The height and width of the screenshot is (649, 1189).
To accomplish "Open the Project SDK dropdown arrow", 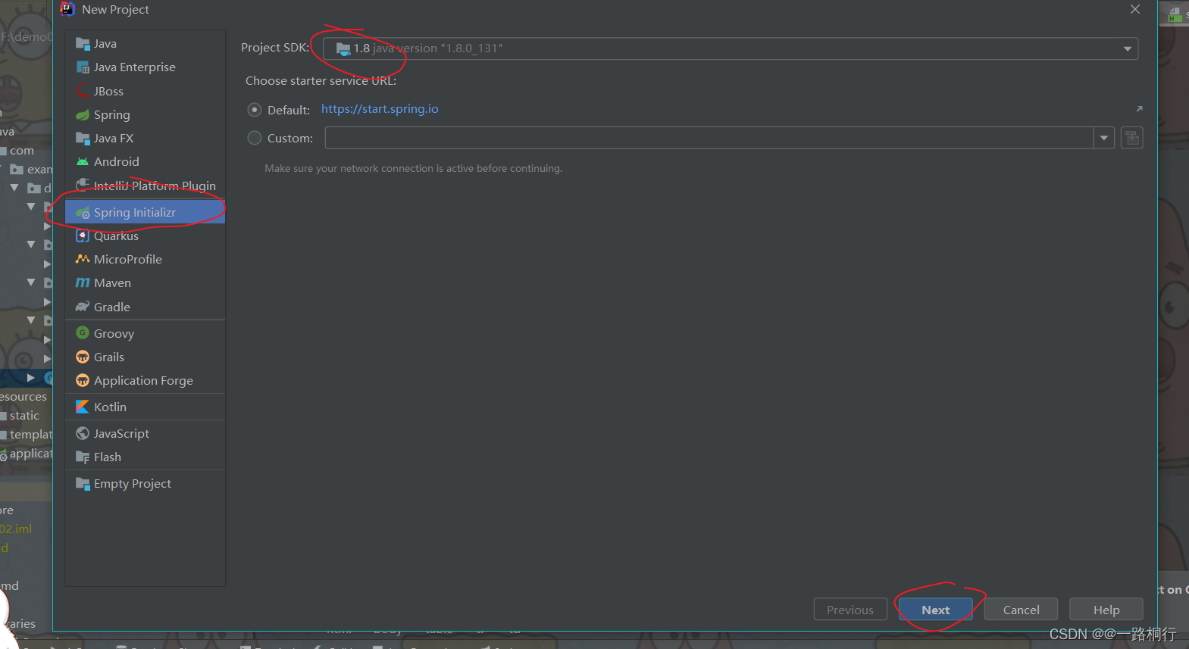I will click(1127, 48).
